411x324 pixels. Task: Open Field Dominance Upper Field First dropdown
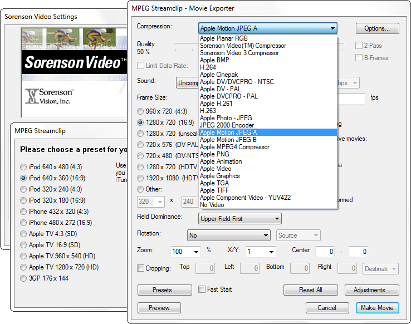pos(240,219)
